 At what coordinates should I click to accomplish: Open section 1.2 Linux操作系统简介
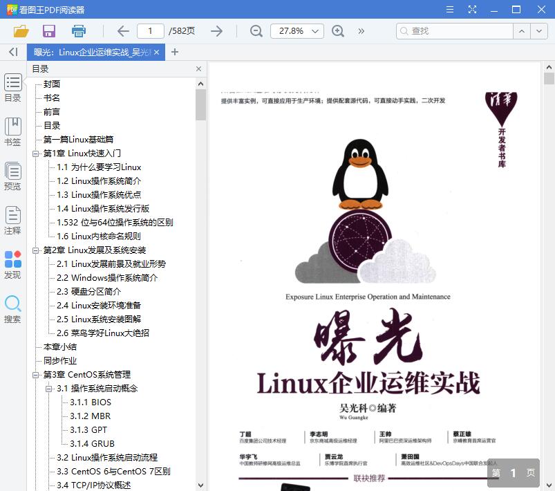pyautogui.click(x=99, y=180)
